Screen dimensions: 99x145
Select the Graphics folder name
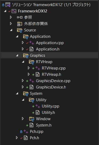(38, 55)
